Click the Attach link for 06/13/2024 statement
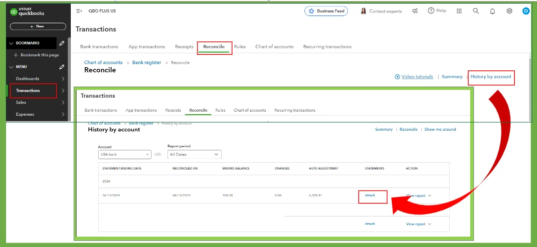537x247 pixels. point(370,195)
